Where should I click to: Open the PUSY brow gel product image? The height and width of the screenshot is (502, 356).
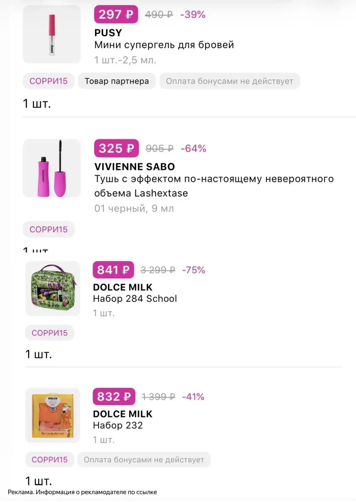coord(52,34)
